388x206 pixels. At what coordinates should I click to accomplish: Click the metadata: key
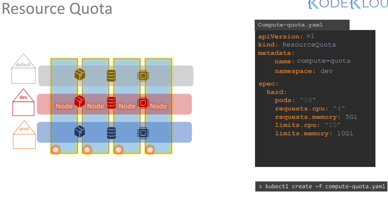coord(276,53)
